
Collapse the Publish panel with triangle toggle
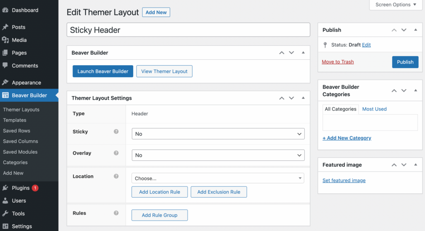pyautogui.click(x=415, y=30)
